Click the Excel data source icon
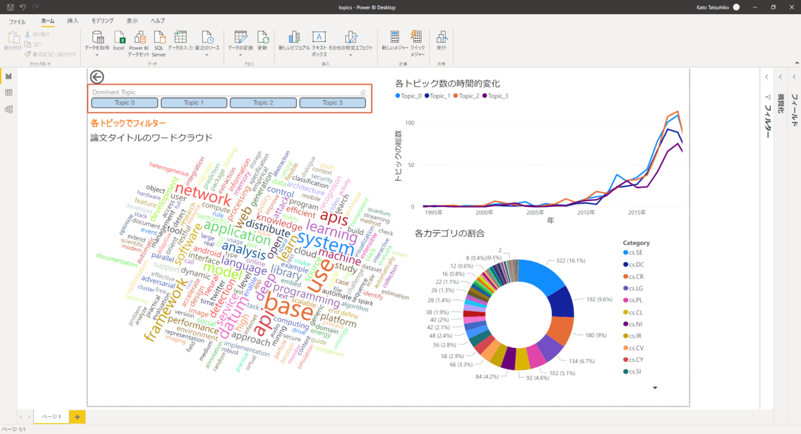Screen dimensions: 801x434 (119, 39)
